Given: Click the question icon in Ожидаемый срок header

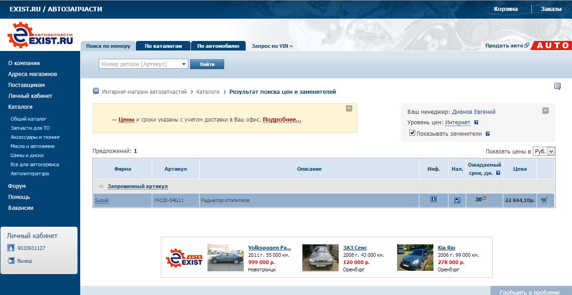Looking at the screenshot, I should 498,173.
